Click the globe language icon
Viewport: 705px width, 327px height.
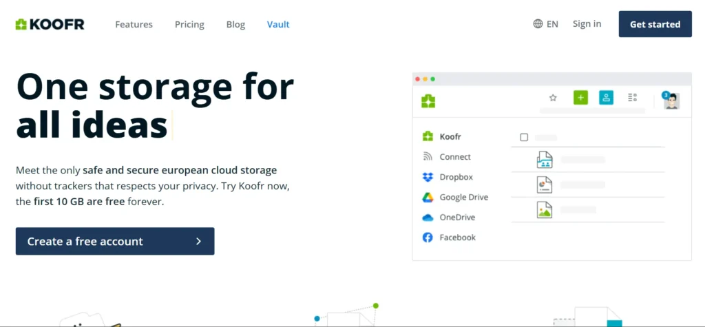pyautogui.click(x=538, y=24)
